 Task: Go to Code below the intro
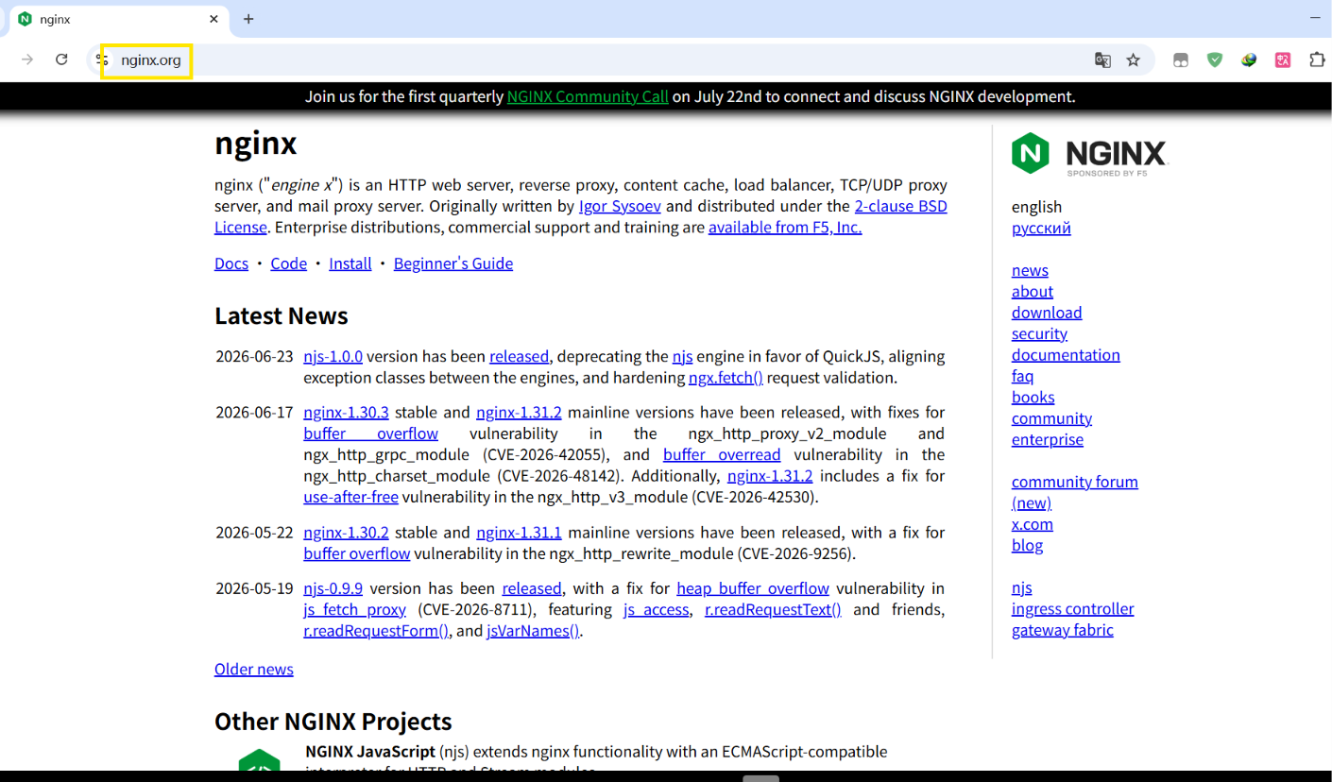[289, 263]
